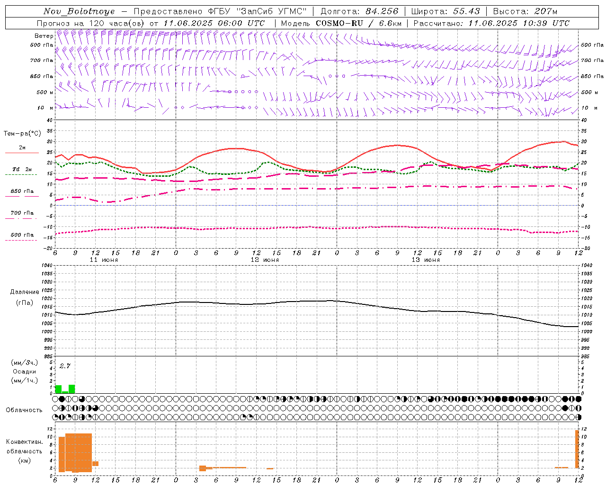Click the Ветер panel label
The image size is (606, 484).
tap(44, 36)
